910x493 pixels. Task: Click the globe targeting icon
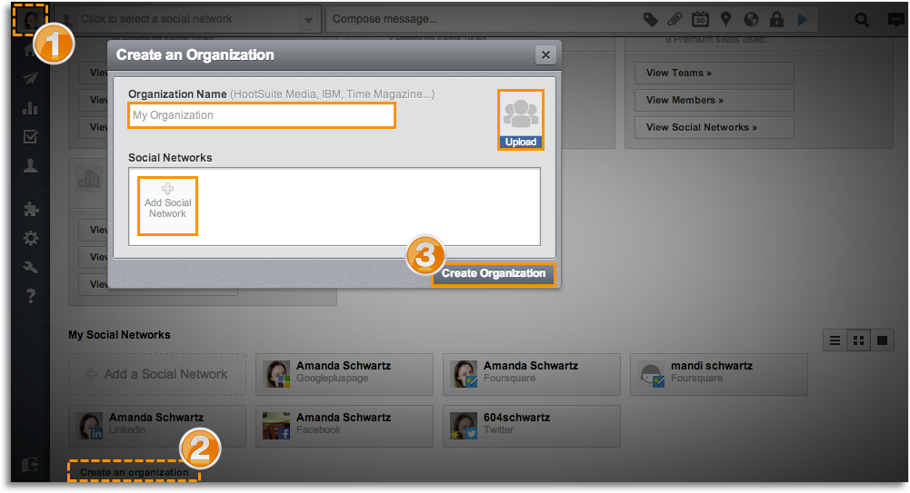pyautogui.click(x=751, y=20)
